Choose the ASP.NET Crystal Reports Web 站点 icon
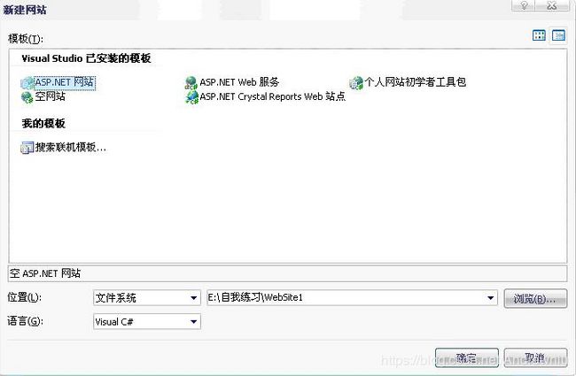This screenshot has width=576, height=376. tap(191, 97)
